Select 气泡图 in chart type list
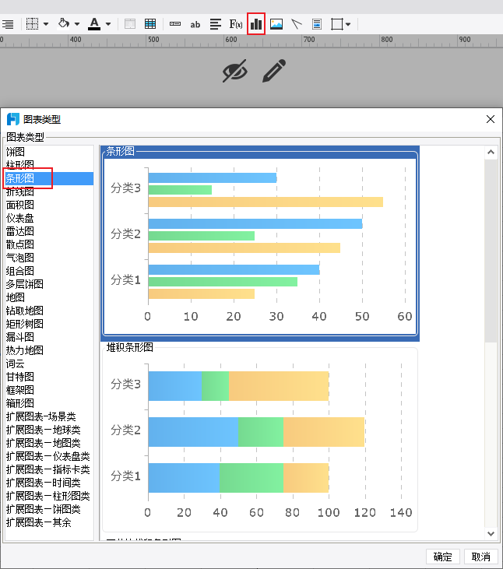The width and height of the screenshot is (503, 569). pyautogui.click(x=49, y=258)
